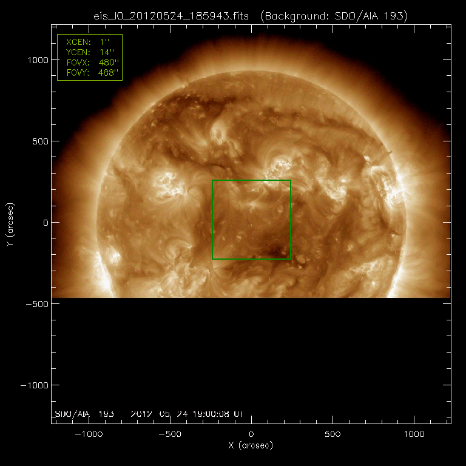Click the "X (arcsec)" axis label
The width and height of the screenshot is (466, 466).
(251, 446)
